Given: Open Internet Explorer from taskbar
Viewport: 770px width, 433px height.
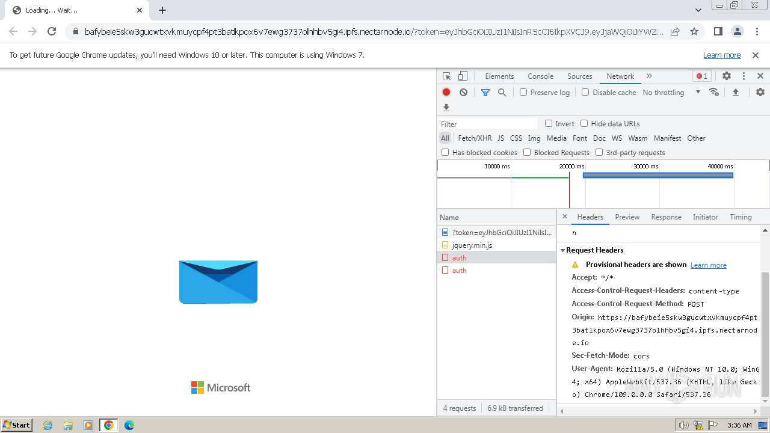Looking at the screenshot, I should (48, 425).
